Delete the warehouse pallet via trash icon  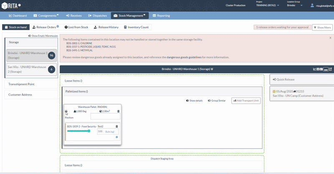pos(118,111)
